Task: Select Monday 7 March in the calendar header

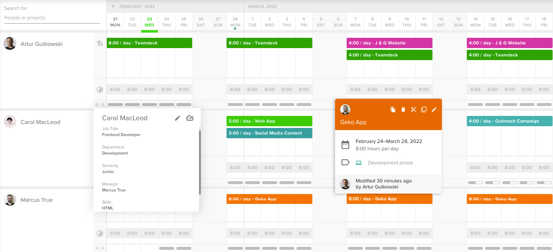Action: [355, 22]
